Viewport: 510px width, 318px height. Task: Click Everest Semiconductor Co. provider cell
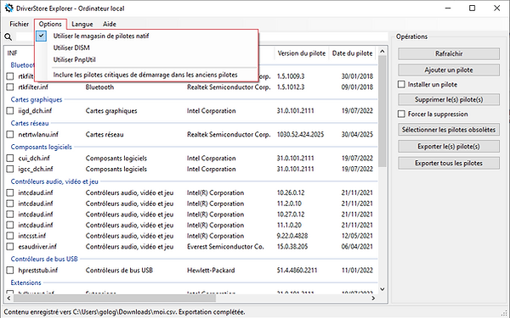[225, 247]
